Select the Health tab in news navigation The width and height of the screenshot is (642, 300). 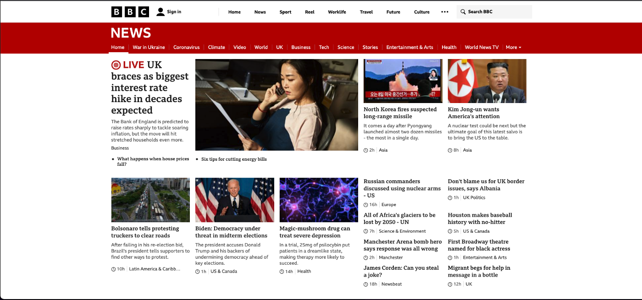click(449, 47)
